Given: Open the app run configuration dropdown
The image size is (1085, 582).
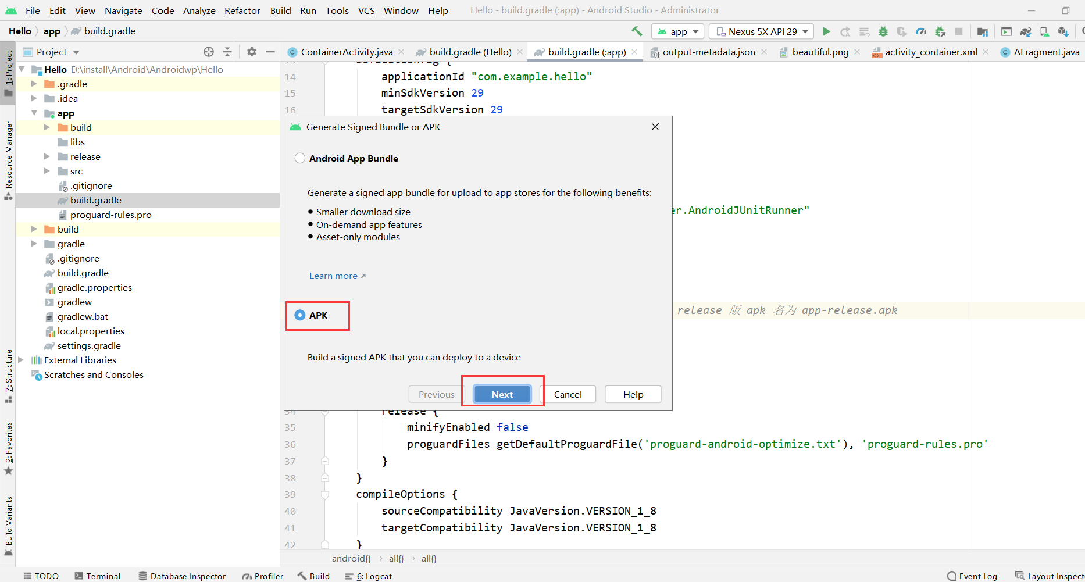Looking at the screenshot, I should coord(678,31).
